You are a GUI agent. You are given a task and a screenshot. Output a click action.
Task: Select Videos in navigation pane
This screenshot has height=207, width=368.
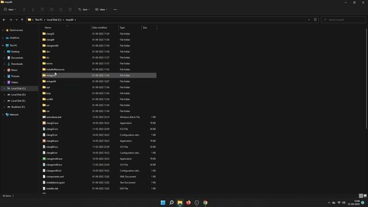14,82
